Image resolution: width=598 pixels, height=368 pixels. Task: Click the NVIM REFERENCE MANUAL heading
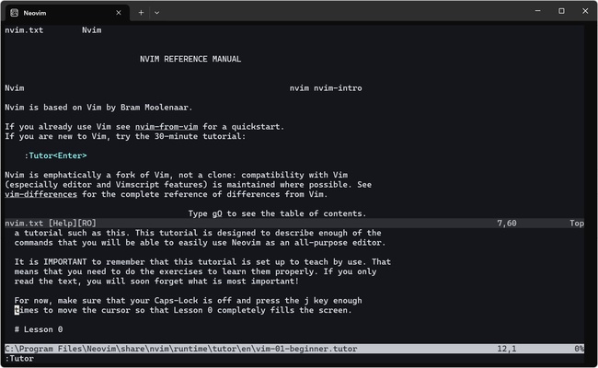pos(190,59)
